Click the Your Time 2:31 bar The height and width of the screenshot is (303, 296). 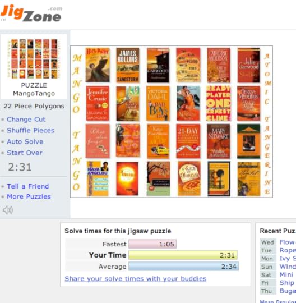[183, 255]
